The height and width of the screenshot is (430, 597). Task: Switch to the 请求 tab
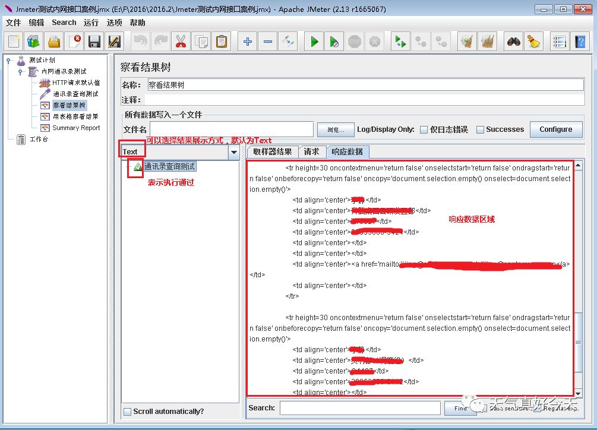pyautogui.click(x=311, y=152)
